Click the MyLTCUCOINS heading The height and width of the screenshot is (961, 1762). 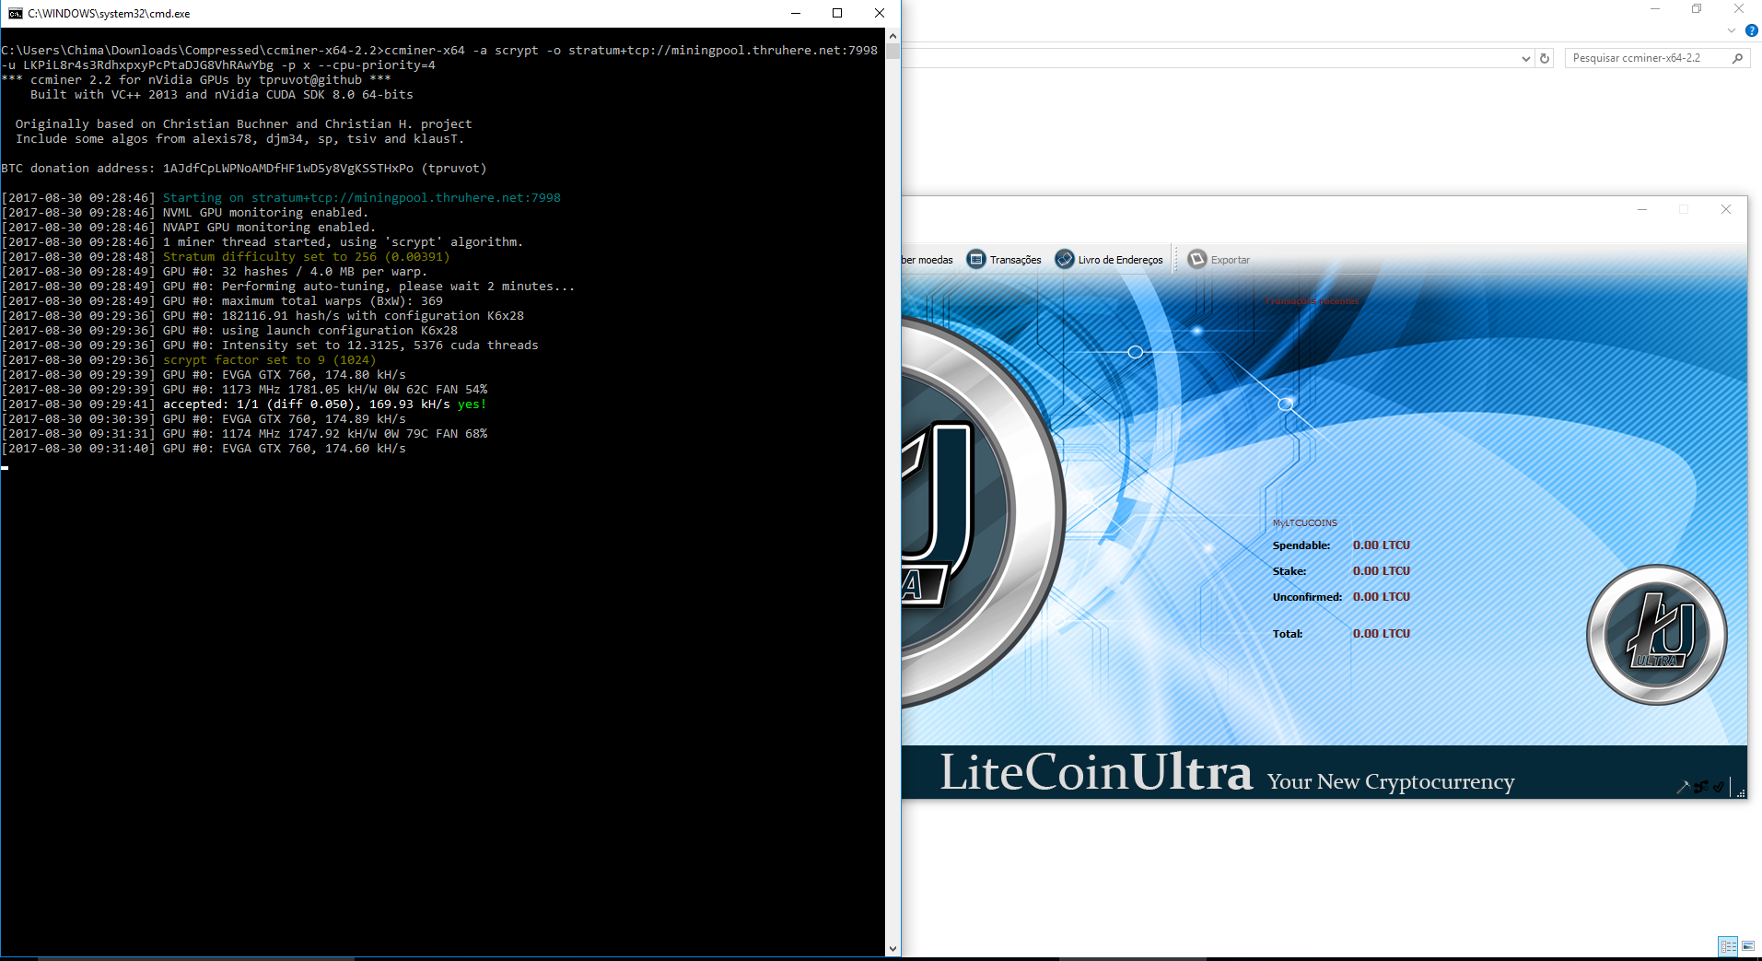(x=1305, y=523)
